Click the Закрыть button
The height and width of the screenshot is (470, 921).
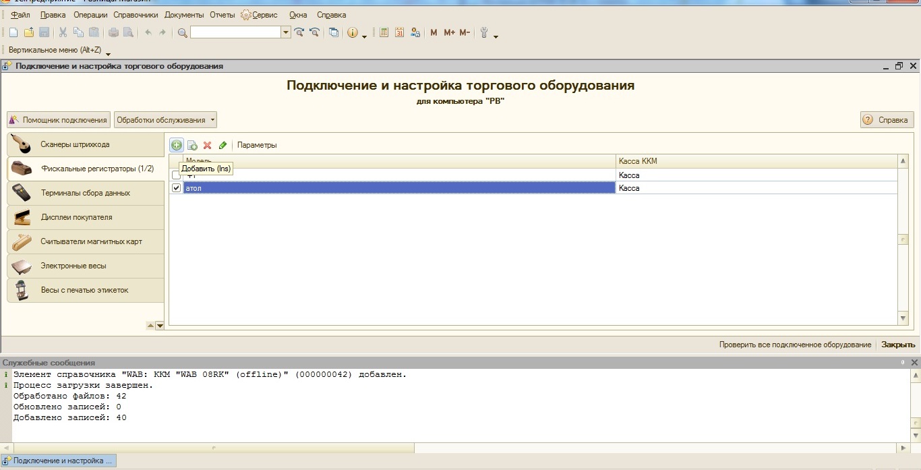[x=898, y=345]
